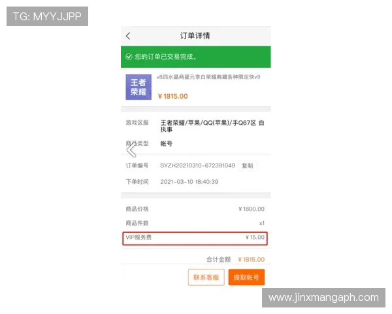This screenshot has width=392, height=314.
Task: Click the x1 item quantity value
Action: 262,223
